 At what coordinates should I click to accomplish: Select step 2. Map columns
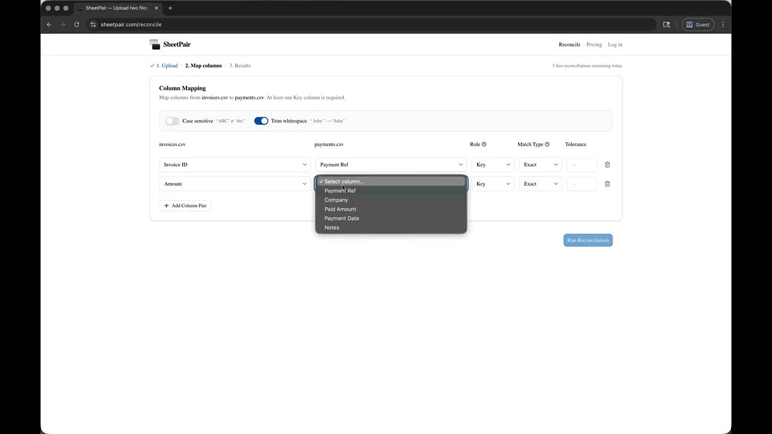coord(203,66)
